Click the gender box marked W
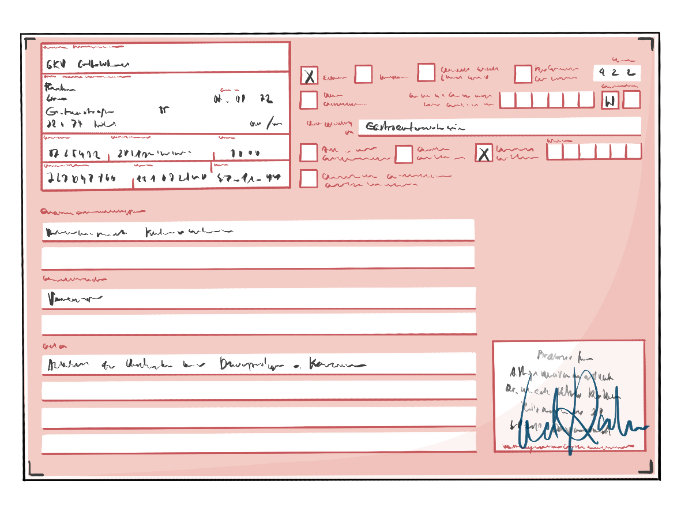 [x=610, y=100]
